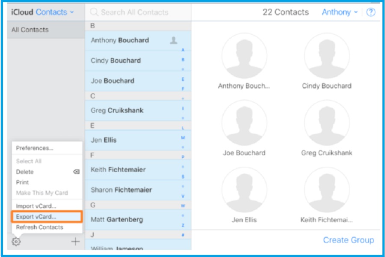Expand the Anthony account menu
The height and width of the screenshot is (257, 385).
coord(339,12)
